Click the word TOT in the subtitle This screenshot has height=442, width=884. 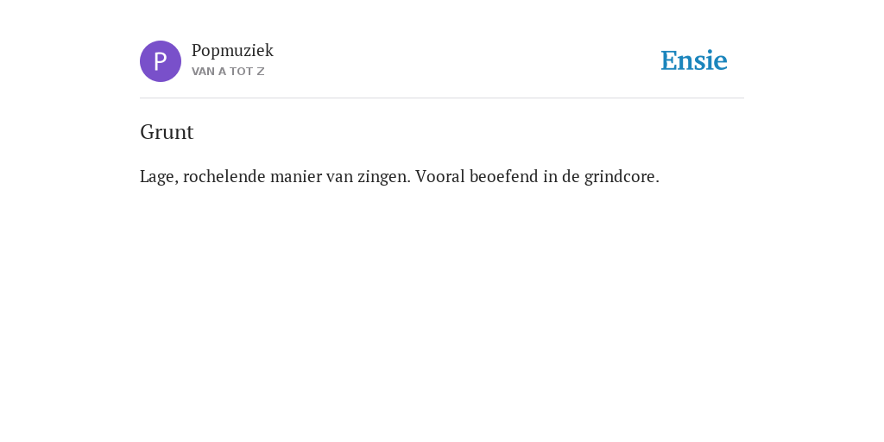coord(242,72)
